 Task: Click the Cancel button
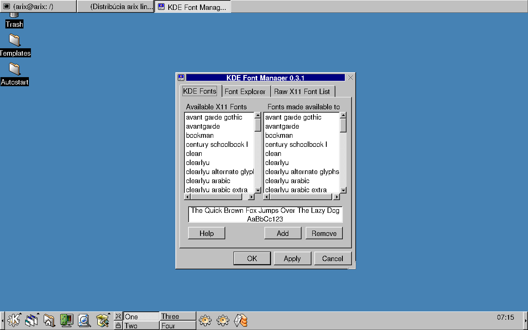[333, 258]
